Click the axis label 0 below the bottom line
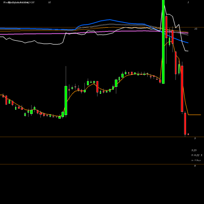The width and height of the screenshot is (204, 204). click(195, 166)
